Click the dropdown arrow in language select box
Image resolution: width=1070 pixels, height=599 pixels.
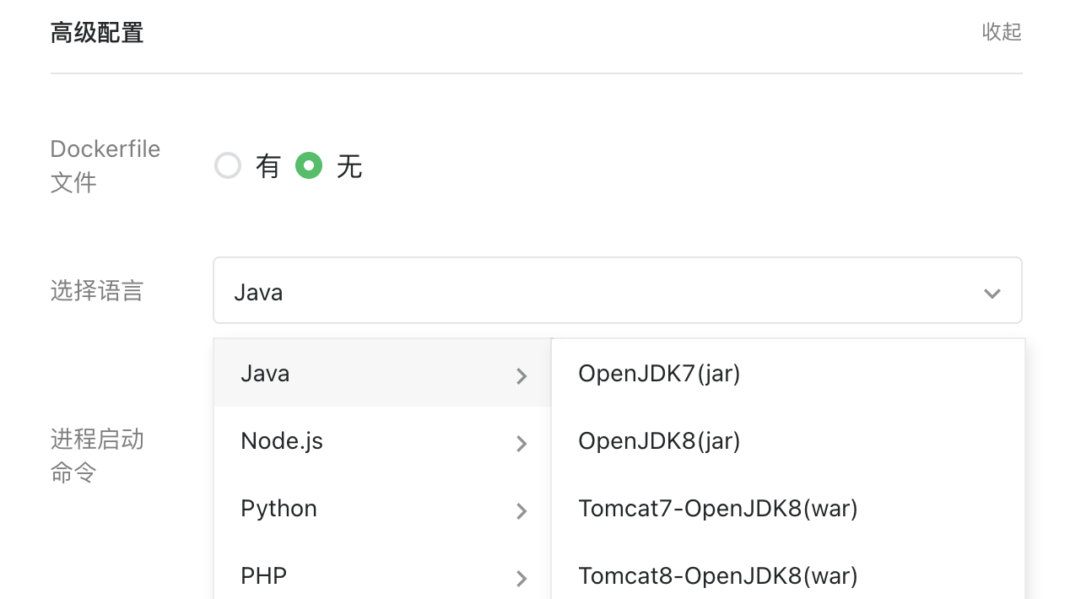[992, 293]
